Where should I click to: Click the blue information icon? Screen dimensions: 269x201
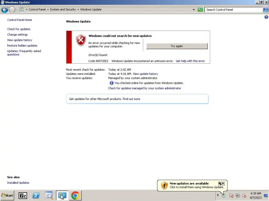point(111,83)
